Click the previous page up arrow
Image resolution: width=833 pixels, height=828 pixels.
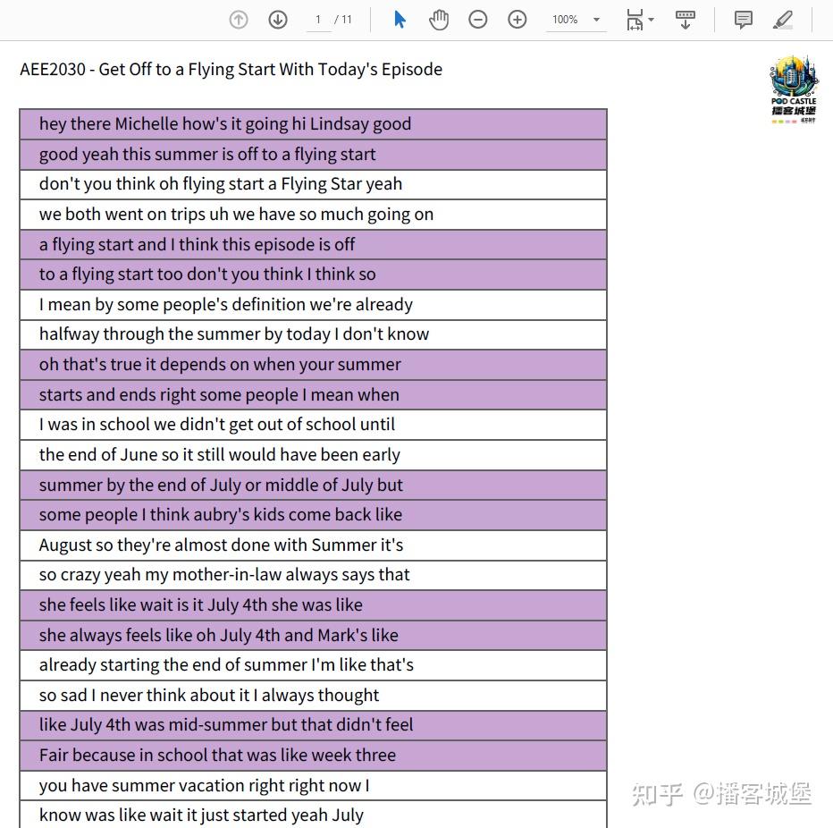(x=238, y=19)
